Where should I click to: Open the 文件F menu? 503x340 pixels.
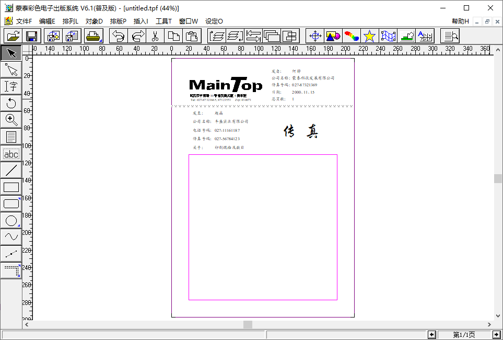click(24, 21)
